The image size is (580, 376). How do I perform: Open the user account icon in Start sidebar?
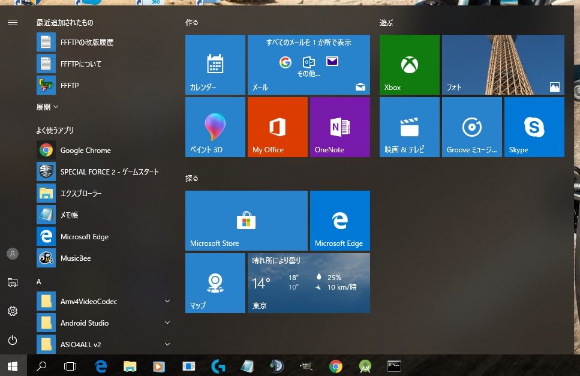[x=13, y=254]
